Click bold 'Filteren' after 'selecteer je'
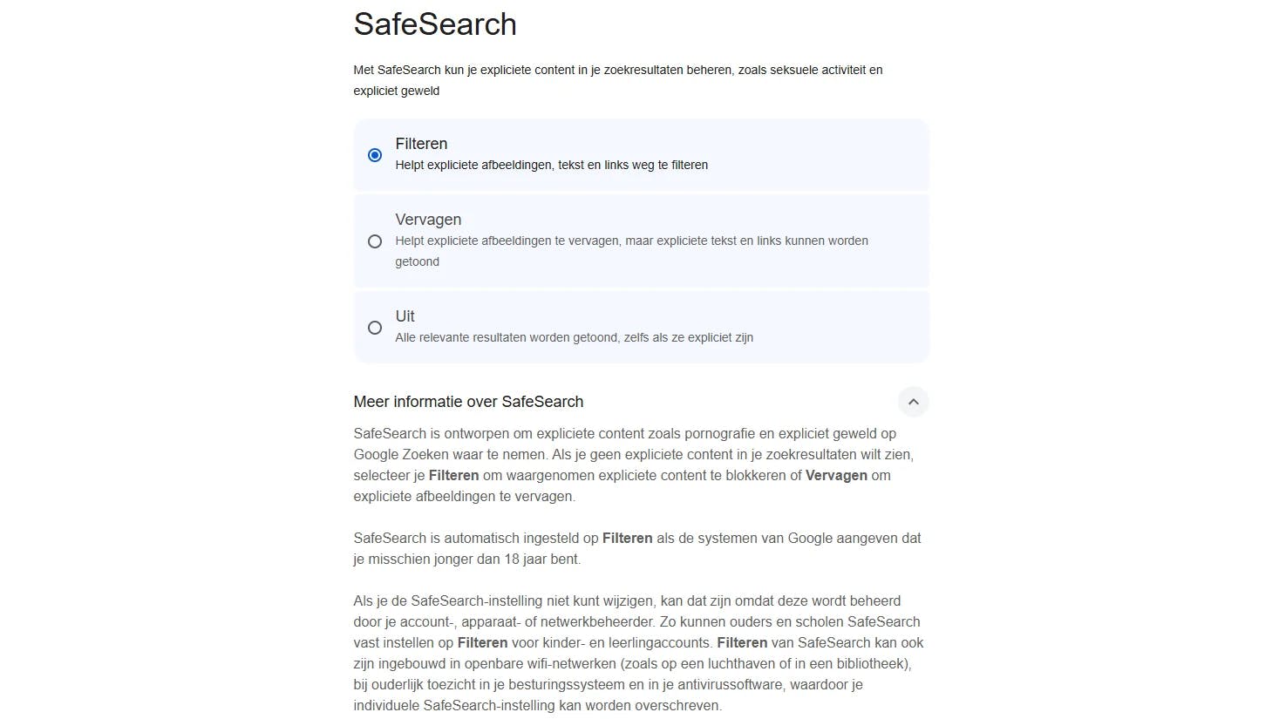The height and width of the screenshot is (719, 1279). (x=453, y=476)
